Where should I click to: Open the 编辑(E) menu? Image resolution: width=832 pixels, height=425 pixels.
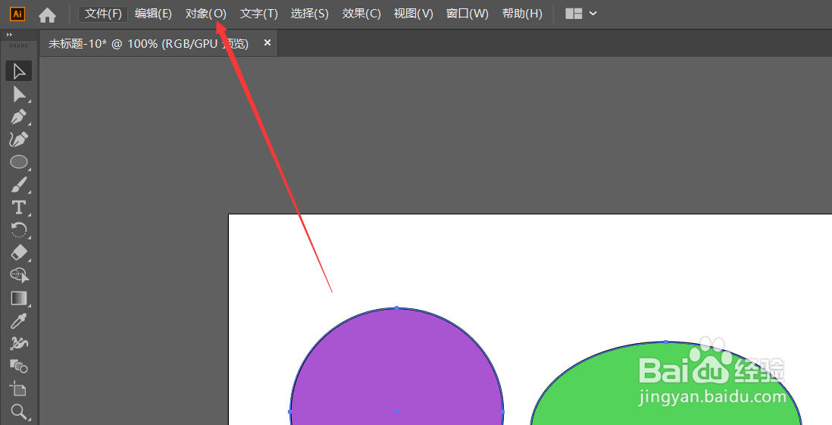(x=153, y=14)
